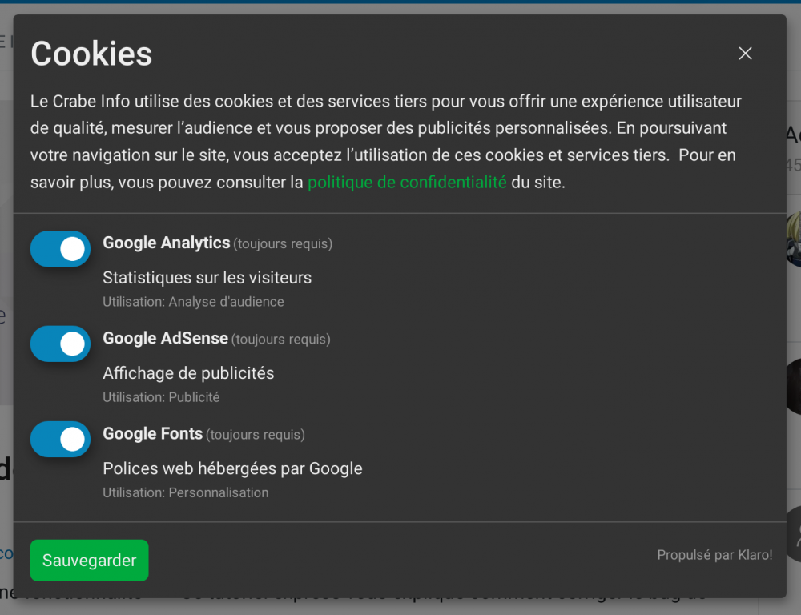Select the Statistiques sur les visiteurs description
The height and width of the screenshot is (615, 801).
coord(207,278)
